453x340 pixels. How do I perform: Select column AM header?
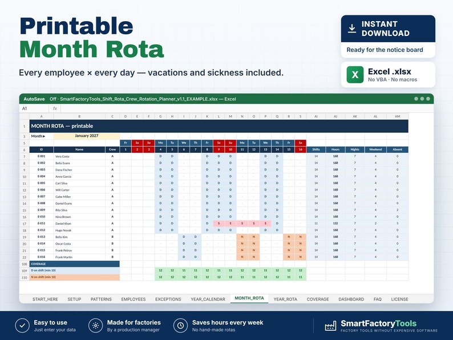(398, 116)
